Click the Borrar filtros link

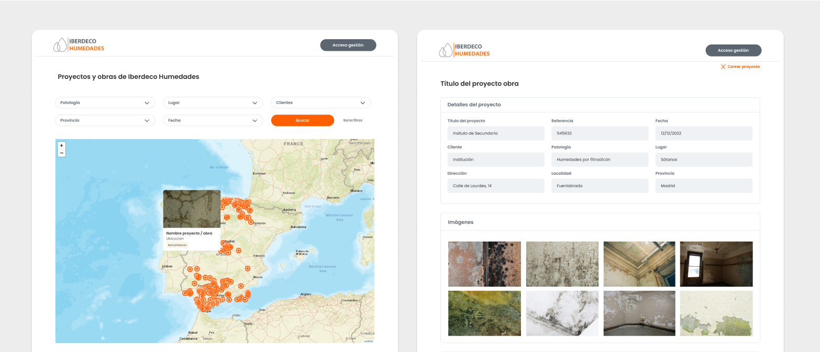[x=352, y=120]
